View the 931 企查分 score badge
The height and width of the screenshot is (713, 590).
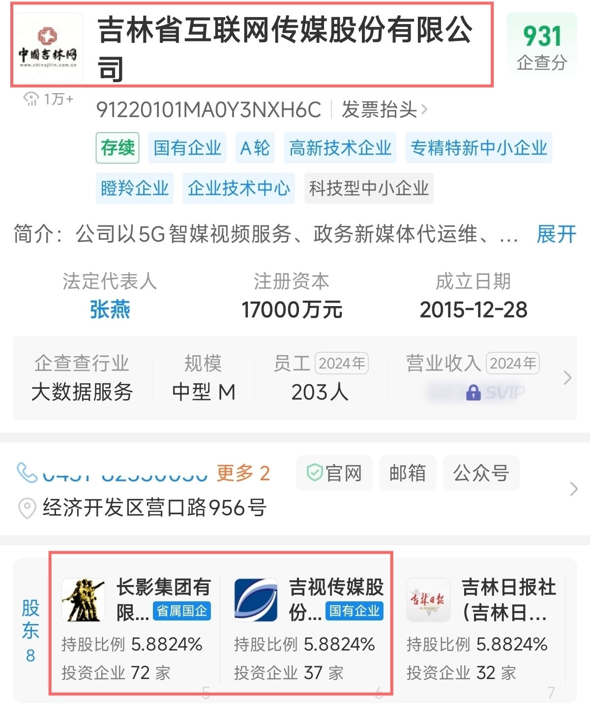click(x=542, y=47)
